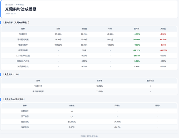
Task: Click the Gap column header
Action: [x=110, y=29]
